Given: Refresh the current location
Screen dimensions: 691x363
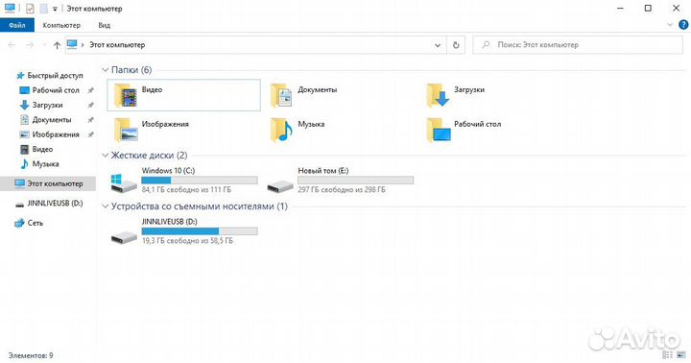Looking at the screenshot, I should pos(456,45).
